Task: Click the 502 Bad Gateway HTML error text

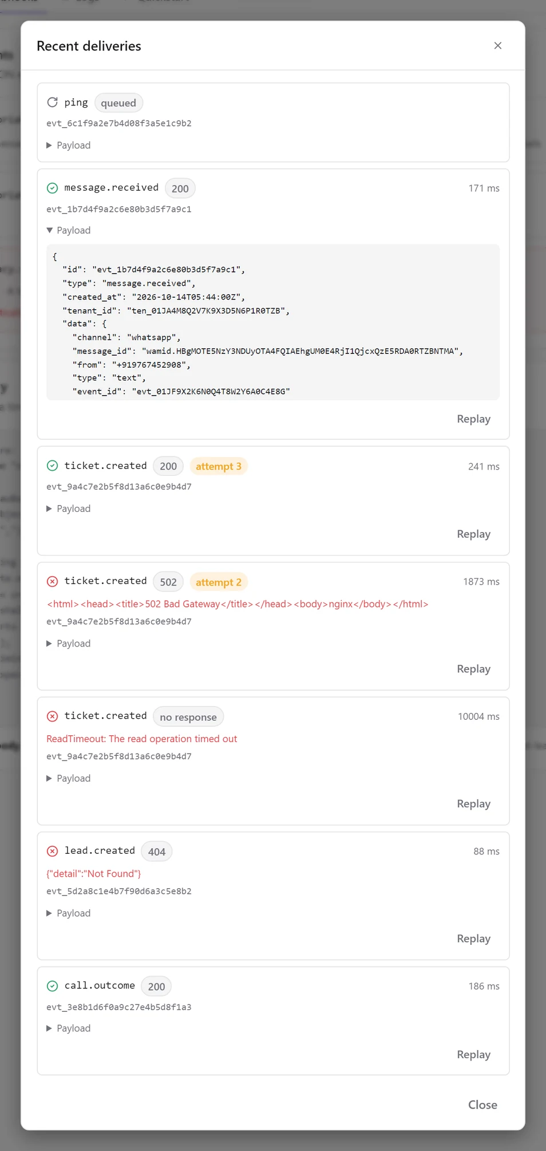Action: [238, 604]
